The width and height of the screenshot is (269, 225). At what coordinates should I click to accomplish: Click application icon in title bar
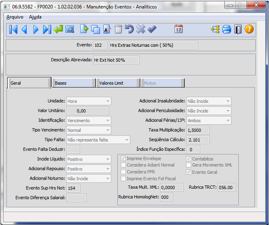(7, 7)
